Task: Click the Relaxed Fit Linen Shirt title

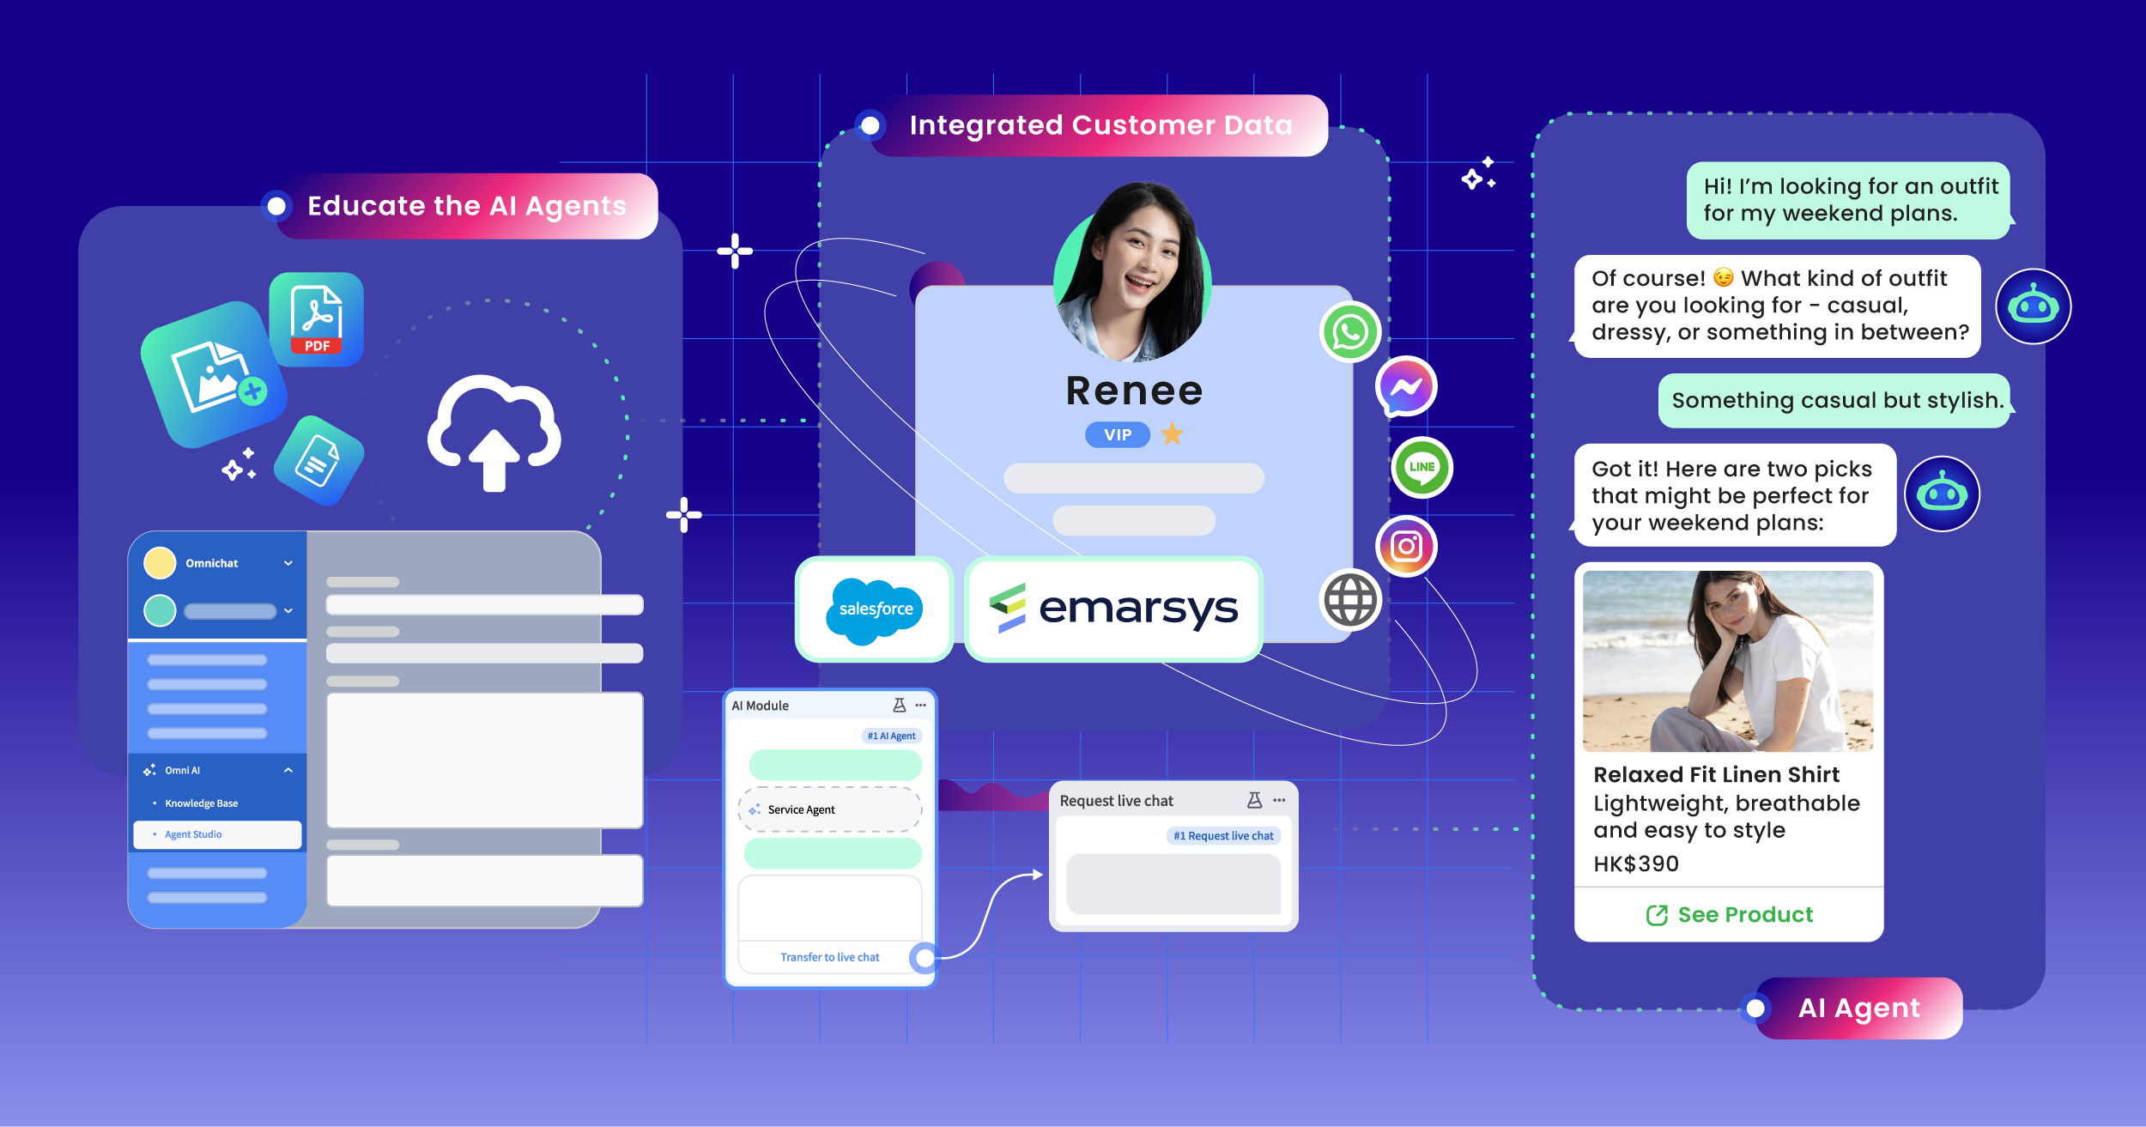Action: click(1716, 774)
